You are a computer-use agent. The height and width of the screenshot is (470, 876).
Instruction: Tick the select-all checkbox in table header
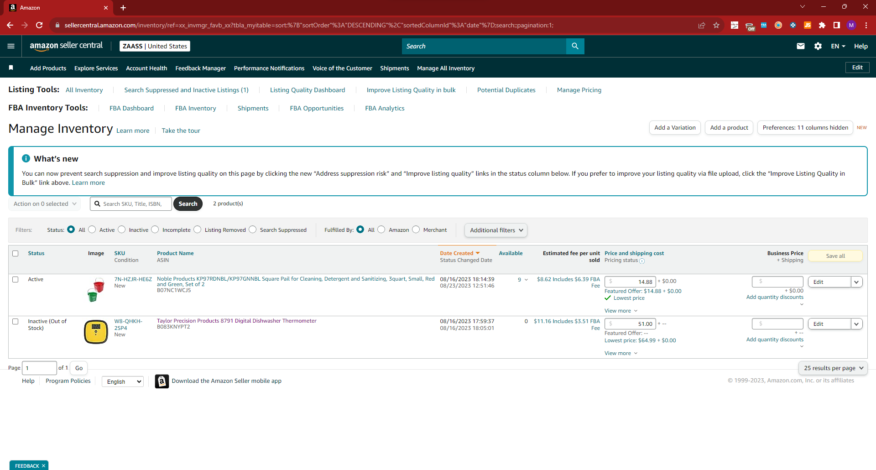[x=16, y=253]
